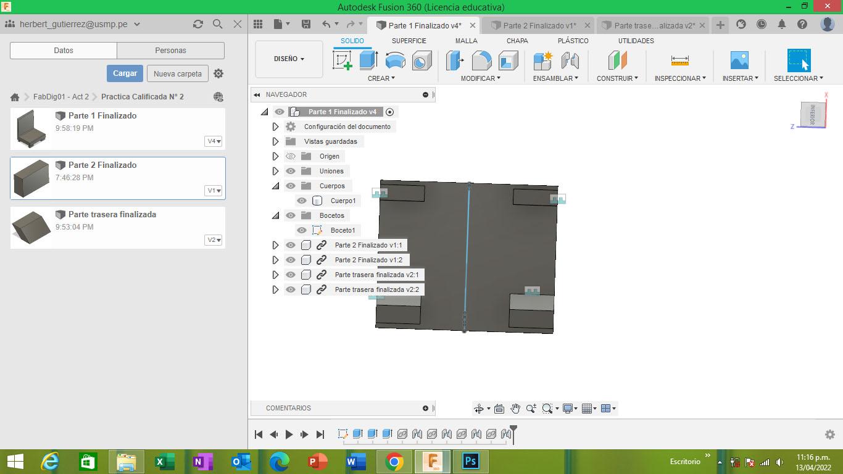Select the Fillet tool icon
843x474 pixels.
tap(481, 60)
